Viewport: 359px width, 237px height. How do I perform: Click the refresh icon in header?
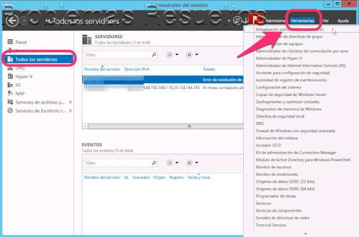pyautogui.click(x=237, y=21)
